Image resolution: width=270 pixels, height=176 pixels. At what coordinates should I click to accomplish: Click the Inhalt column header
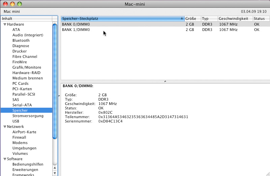(26, 19)
